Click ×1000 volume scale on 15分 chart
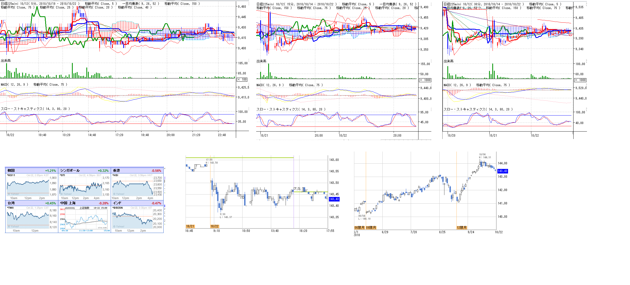Viewport: 630px width, 285px height. coord(425,80)
